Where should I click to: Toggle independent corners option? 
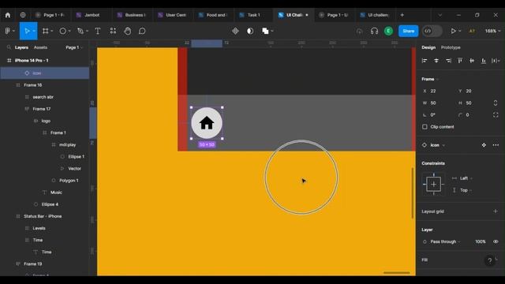[x=496, y=115]
